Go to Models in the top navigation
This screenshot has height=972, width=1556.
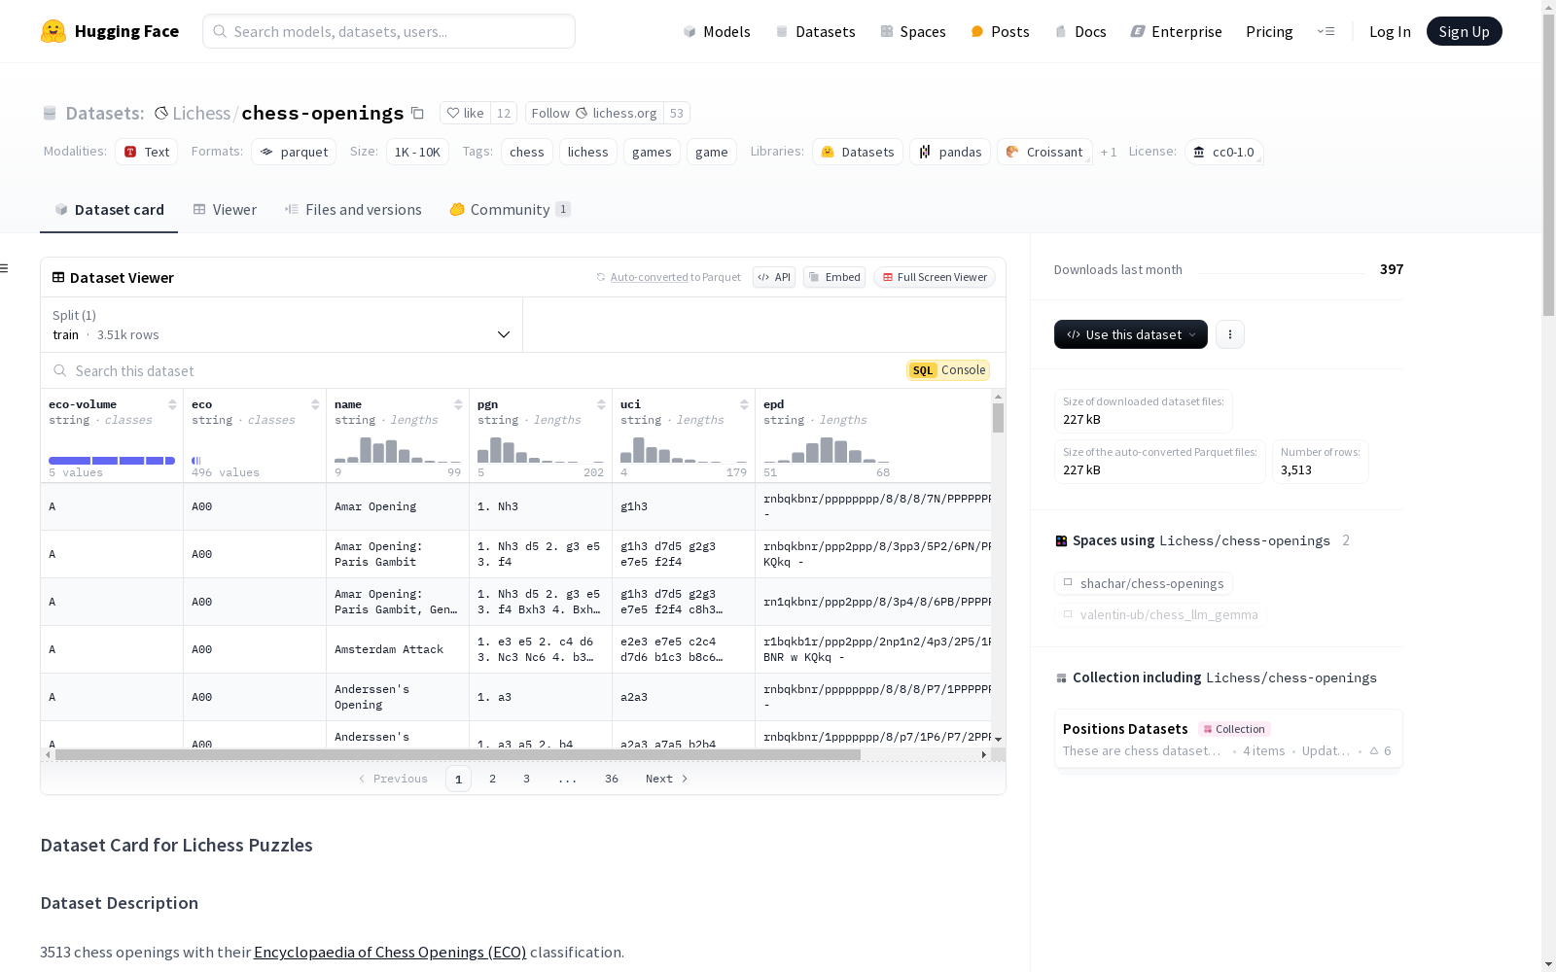tap(717, 31)
